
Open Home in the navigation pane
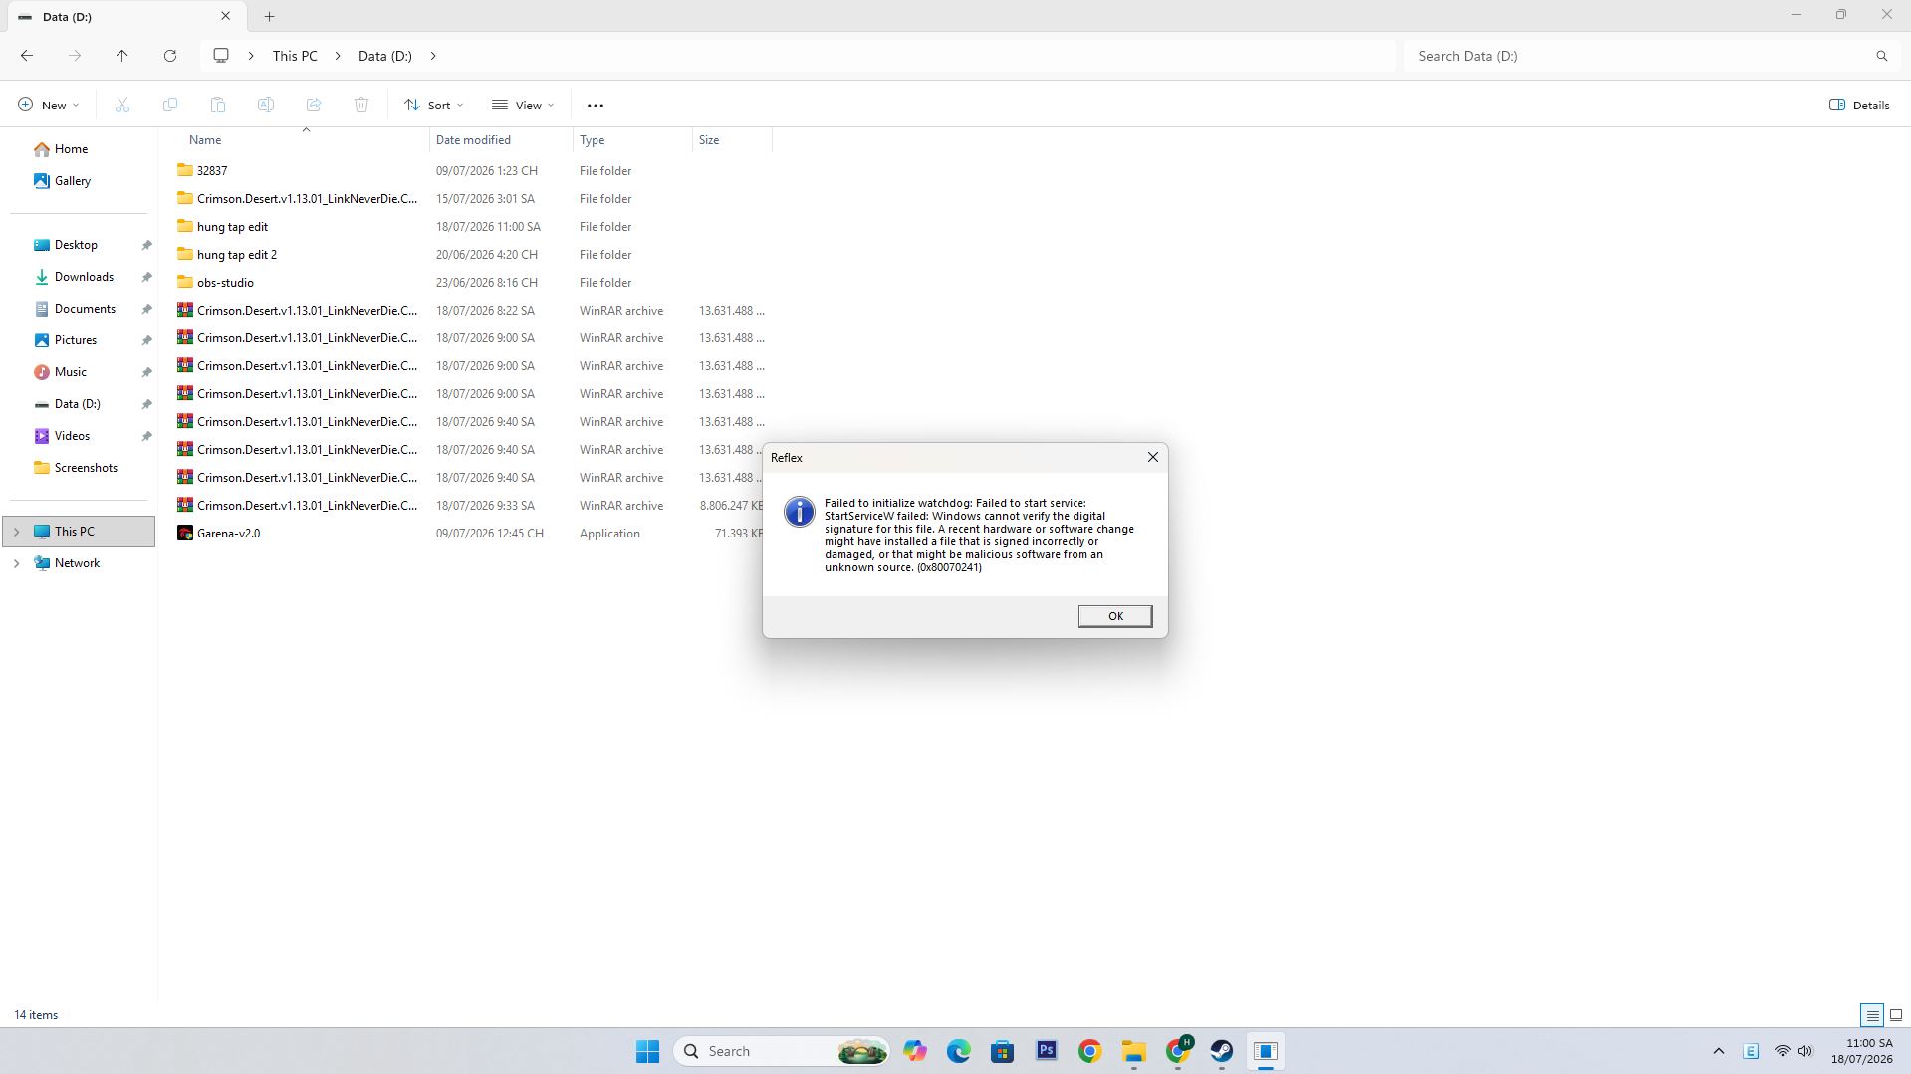(x=71, y=149)
